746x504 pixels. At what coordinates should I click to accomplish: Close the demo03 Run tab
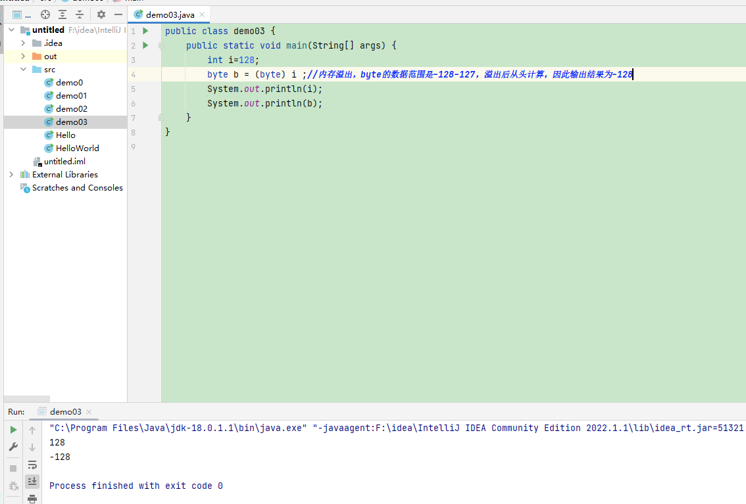89,412
